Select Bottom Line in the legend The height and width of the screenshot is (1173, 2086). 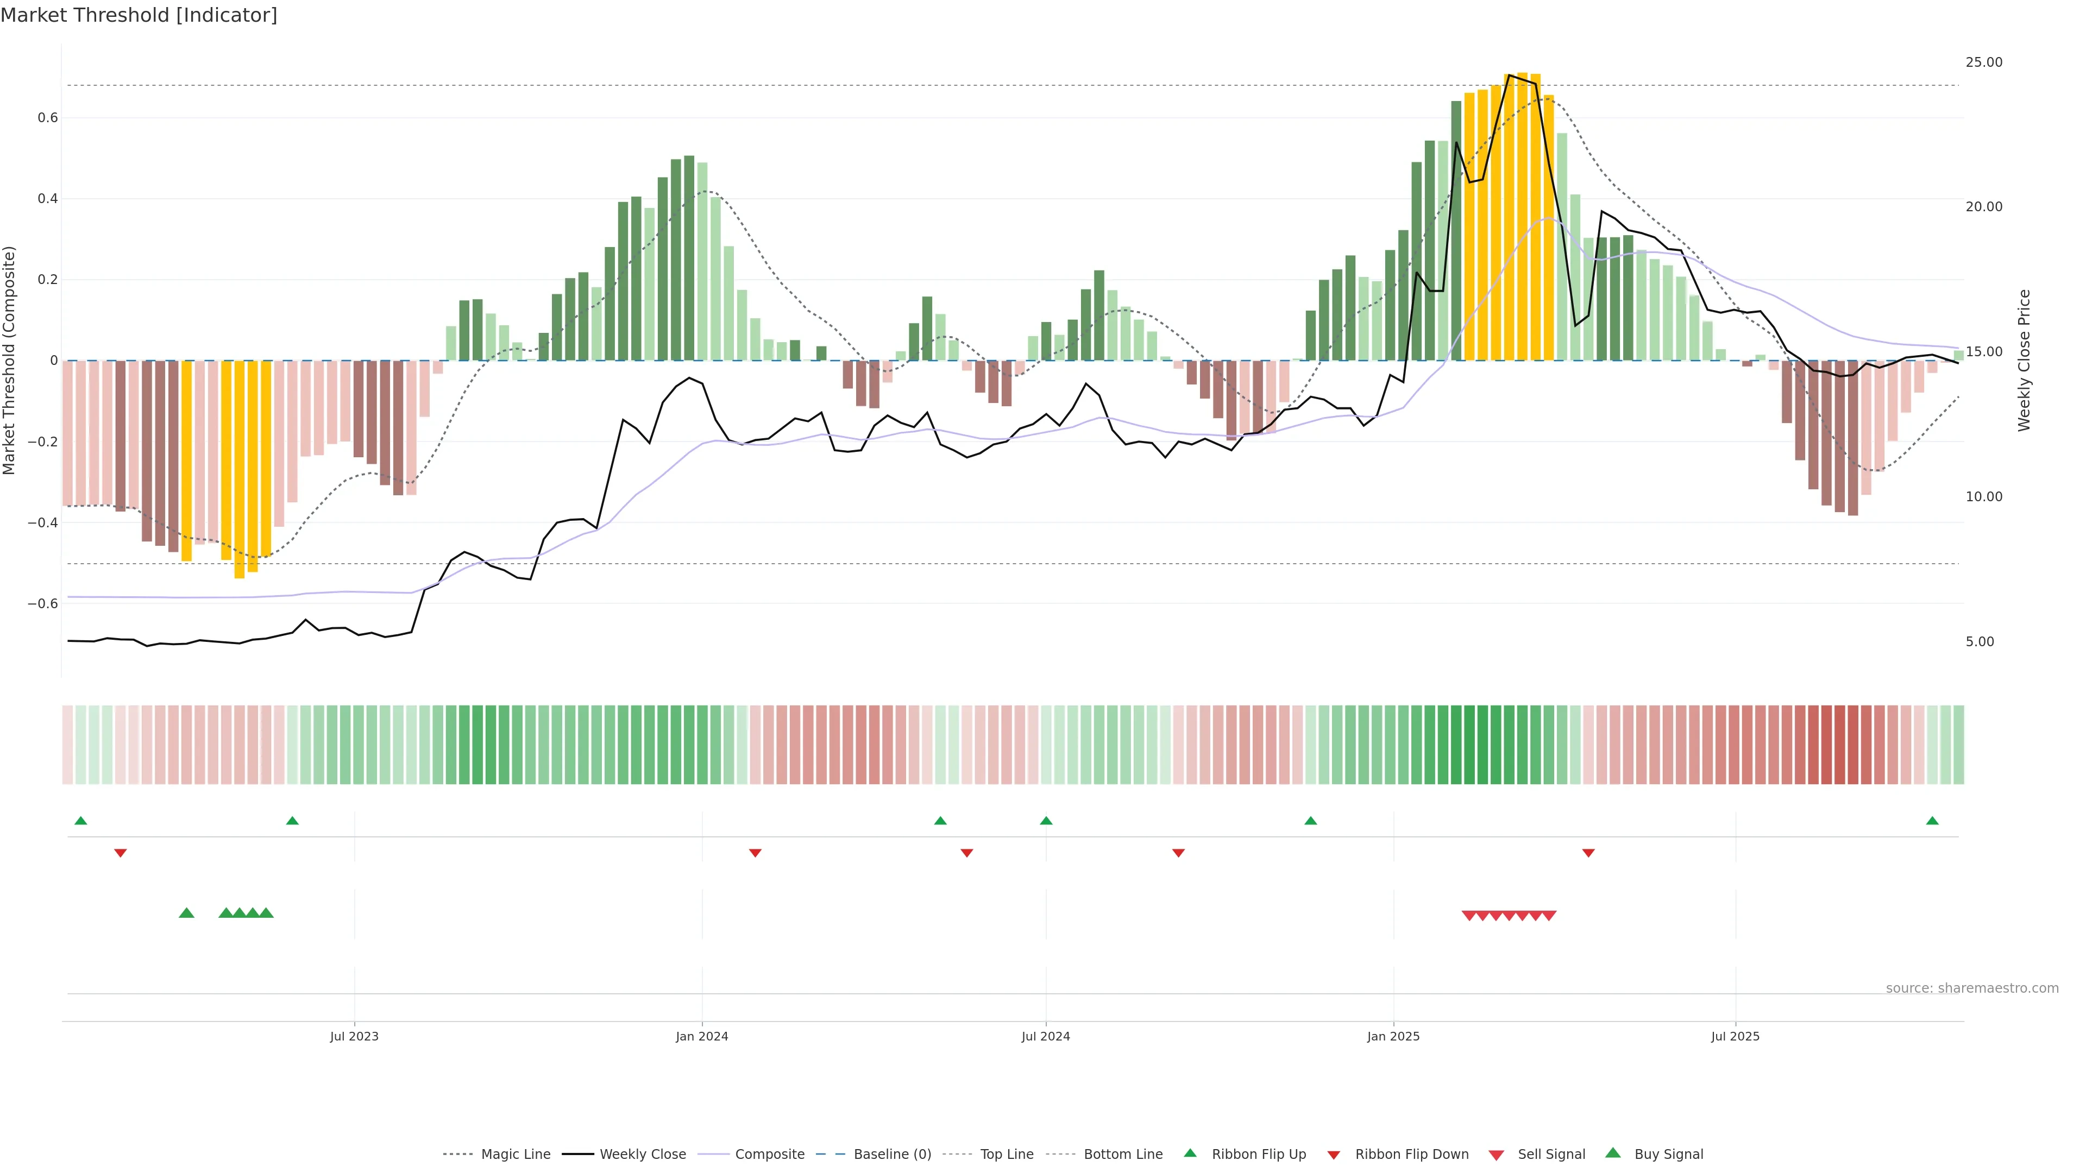click(x=1122, y=1155)
